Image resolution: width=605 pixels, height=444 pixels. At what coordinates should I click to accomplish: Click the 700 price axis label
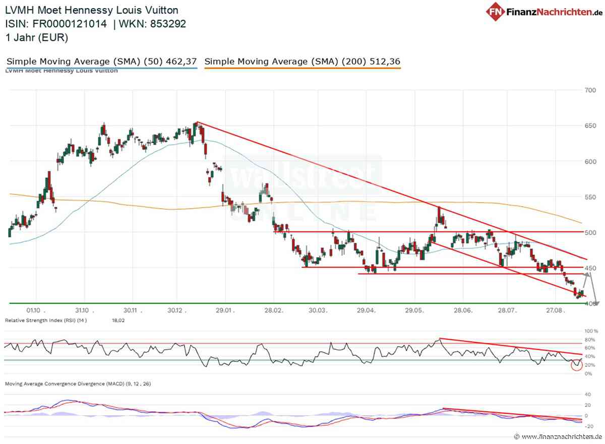tap(590, 90)
